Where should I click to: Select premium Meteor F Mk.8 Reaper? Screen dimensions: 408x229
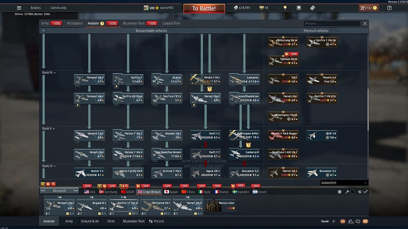click(x=283, y=135)
